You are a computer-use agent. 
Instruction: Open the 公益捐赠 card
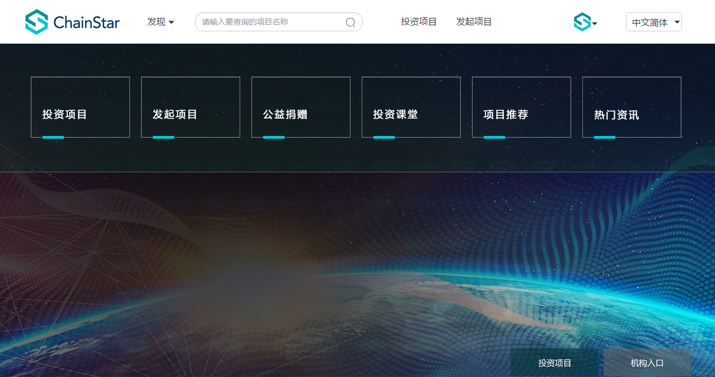301,107
